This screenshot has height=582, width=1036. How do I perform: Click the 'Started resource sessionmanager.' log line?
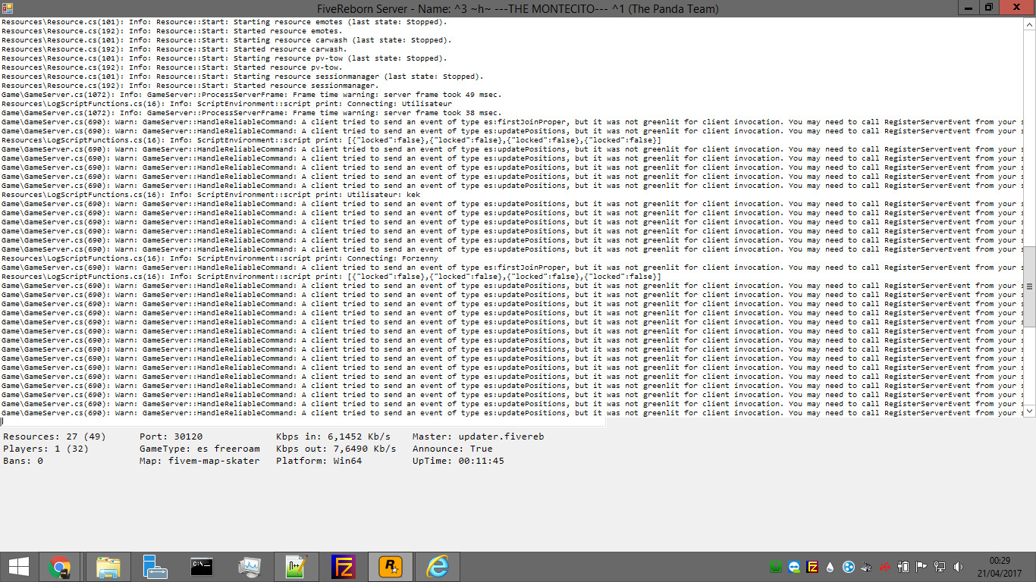[190, 86]
